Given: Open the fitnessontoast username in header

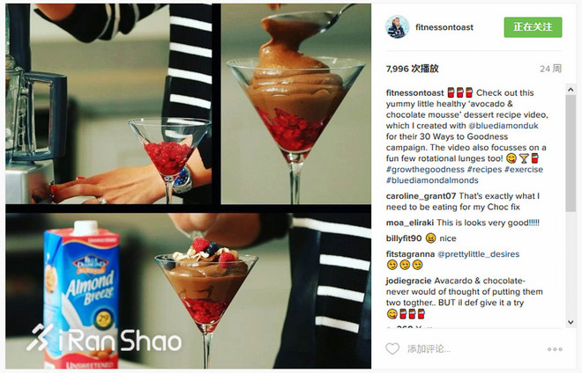Looking at the screenshot, I should 444,27.
